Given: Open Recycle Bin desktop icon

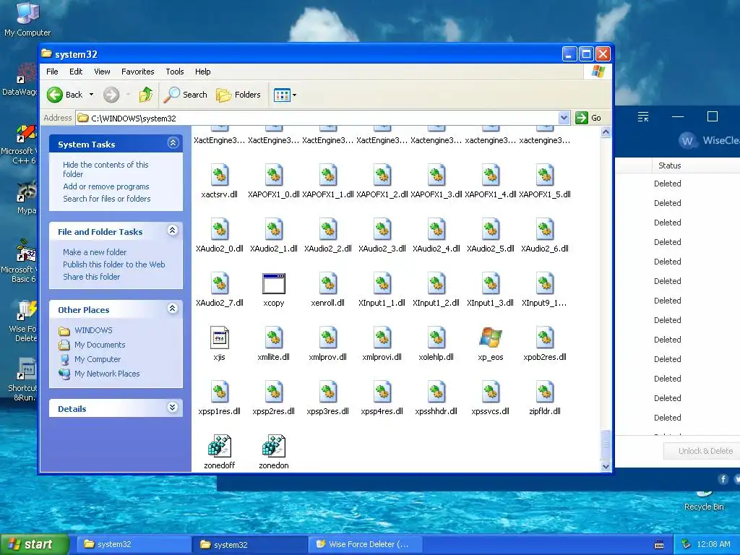Looking at the screenshot, I should click(704, 502).
